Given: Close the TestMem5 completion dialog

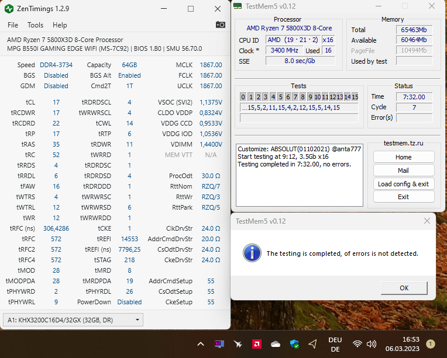Looking at the screenshot, I should (x=427, y=221).
